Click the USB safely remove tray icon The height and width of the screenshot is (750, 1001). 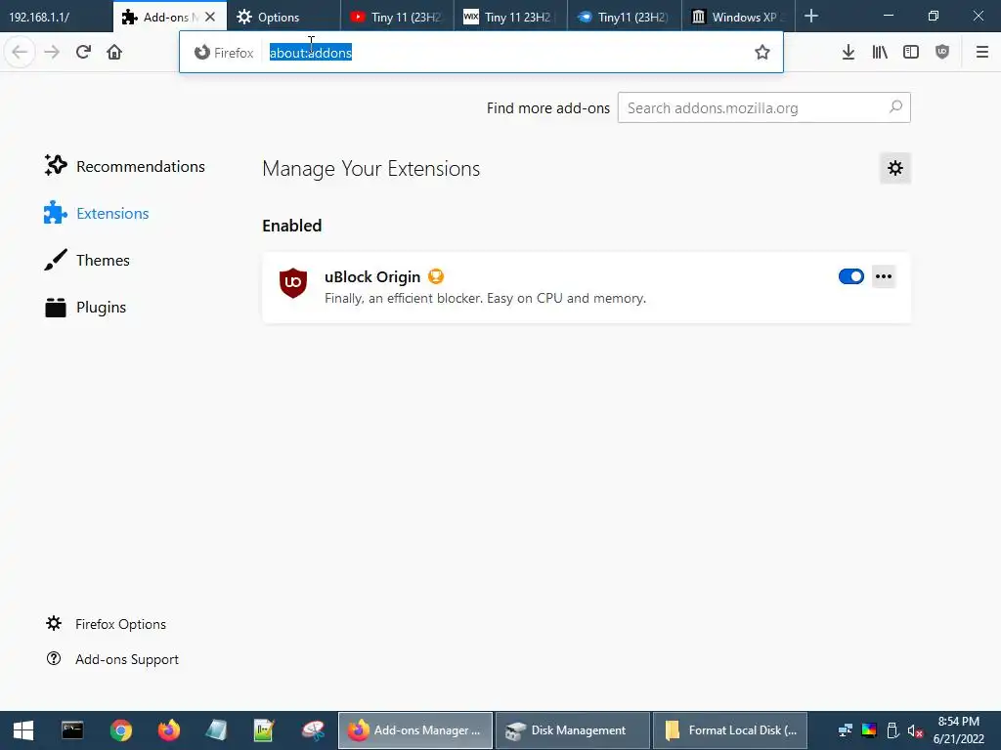[893, 730]
